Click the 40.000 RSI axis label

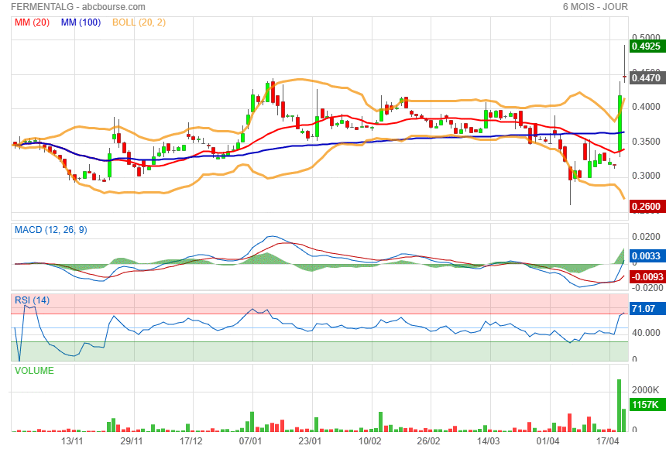(x=646, y=333)
